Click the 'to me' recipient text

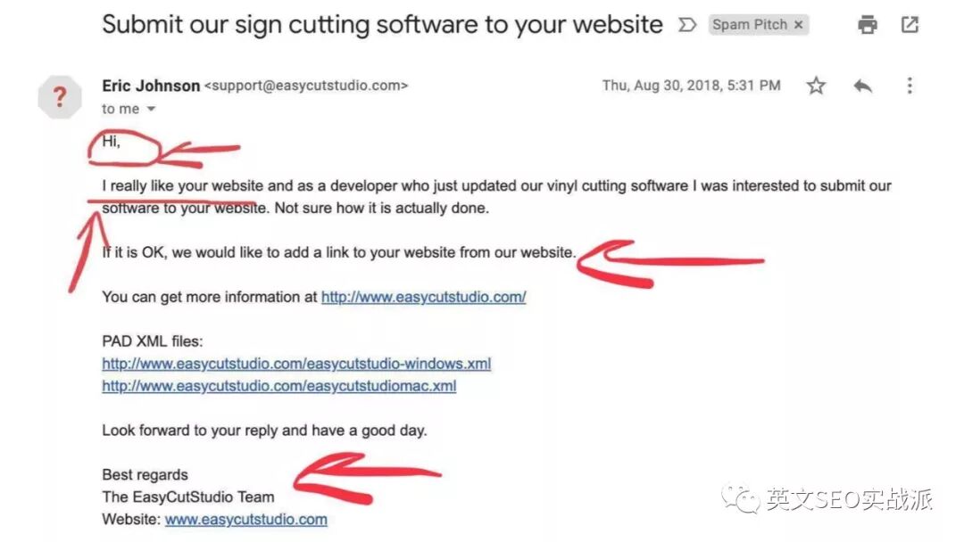(120, 109)
